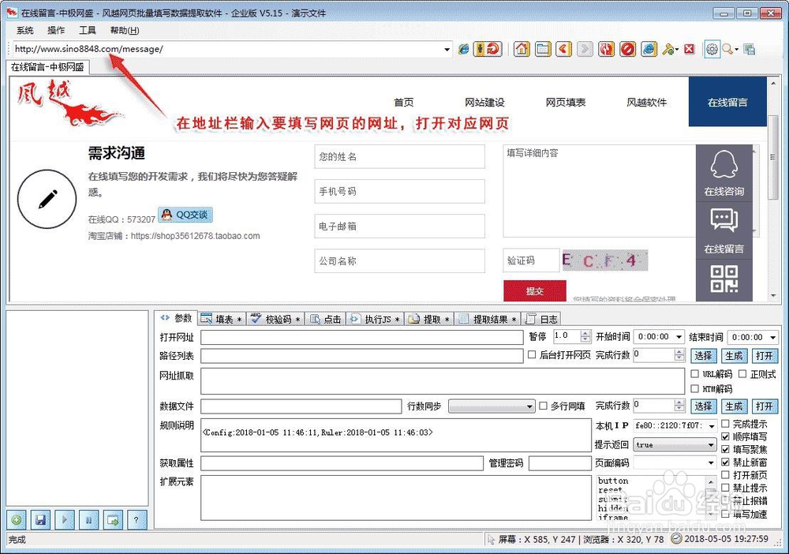The image size is (789, 554).
Task: Enable 打开新页 checkbox
Action: [725, 474]
